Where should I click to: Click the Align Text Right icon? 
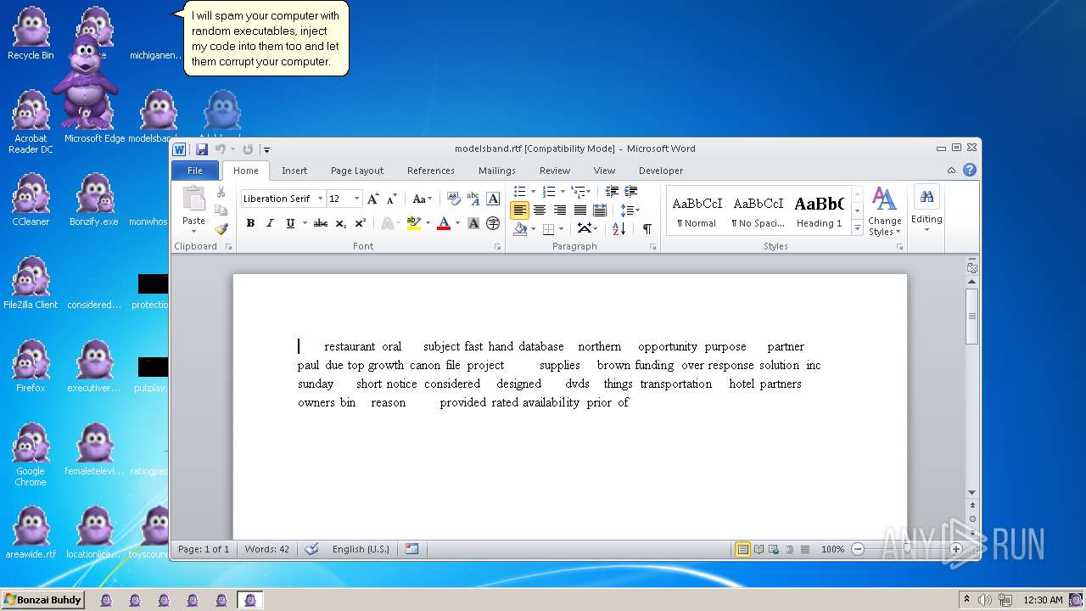tap(560, 210)
